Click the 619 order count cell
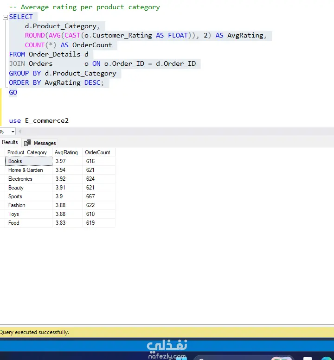 [x=99, y=223]
